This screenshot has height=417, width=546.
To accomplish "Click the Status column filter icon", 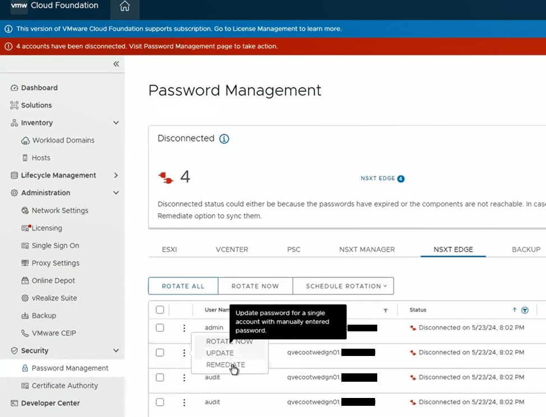I will [x=525, y=310].
